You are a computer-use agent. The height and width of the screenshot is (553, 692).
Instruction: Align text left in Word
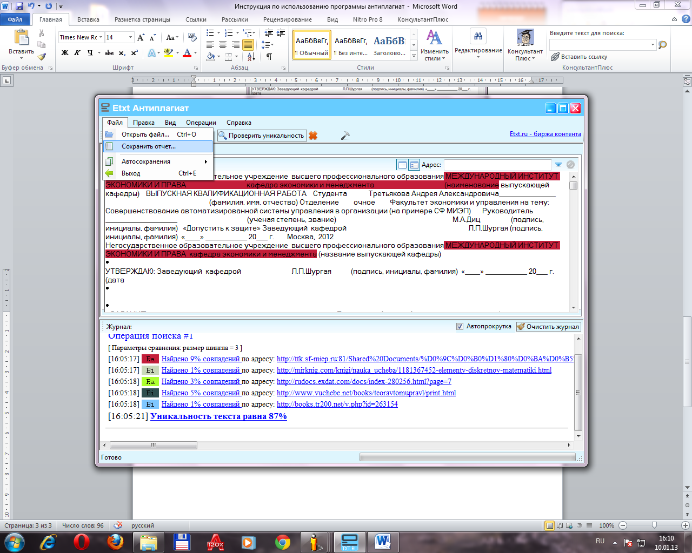pos(210,45)
